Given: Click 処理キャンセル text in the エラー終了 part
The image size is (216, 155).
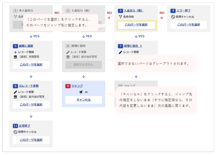Looking at the screenshot, I should click(x=185, y=17).
